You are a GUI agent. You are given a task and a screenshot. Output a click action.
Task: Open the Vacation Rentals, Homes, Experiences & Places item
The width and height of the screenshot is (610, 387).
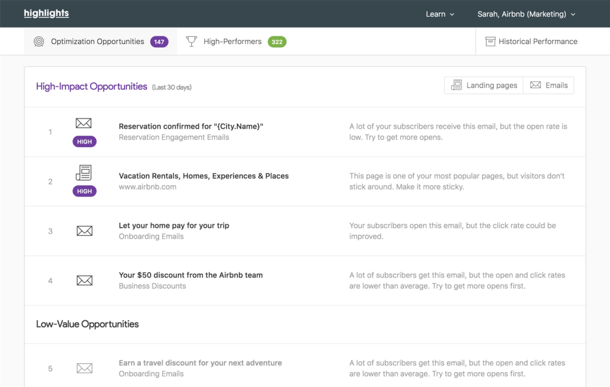click(204, 176)
